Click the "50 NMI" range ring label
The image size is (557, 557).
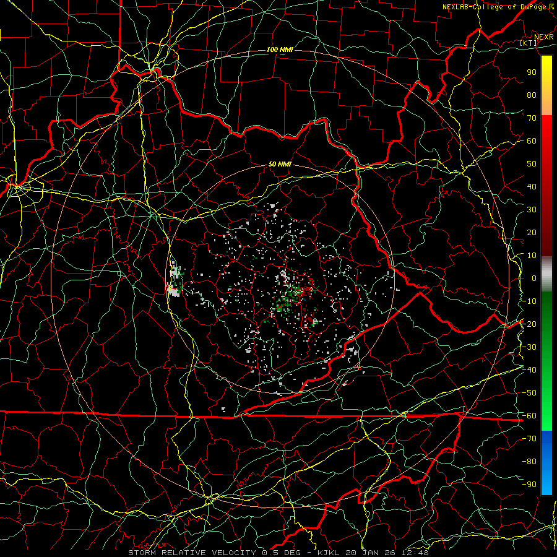click(x=280, y=164)
